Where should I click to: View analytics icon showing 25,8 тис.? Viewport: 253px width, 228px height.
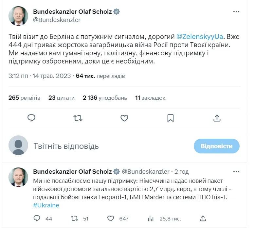(151, 218)
